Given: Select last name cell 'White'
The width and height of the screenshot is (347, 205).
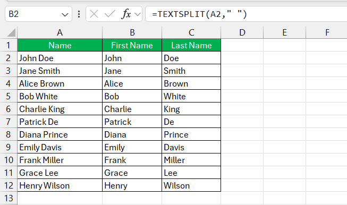Looking at the screenshot, I should pyautogui.click(x=191, y=96).
